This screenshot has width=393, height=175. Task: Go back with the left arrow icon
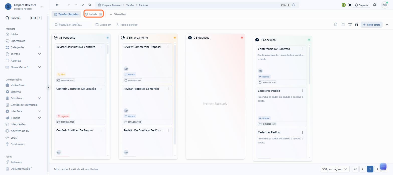(69, 5)
